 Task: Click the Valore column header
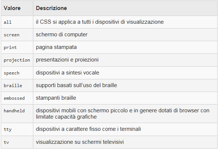click(17, 8)
